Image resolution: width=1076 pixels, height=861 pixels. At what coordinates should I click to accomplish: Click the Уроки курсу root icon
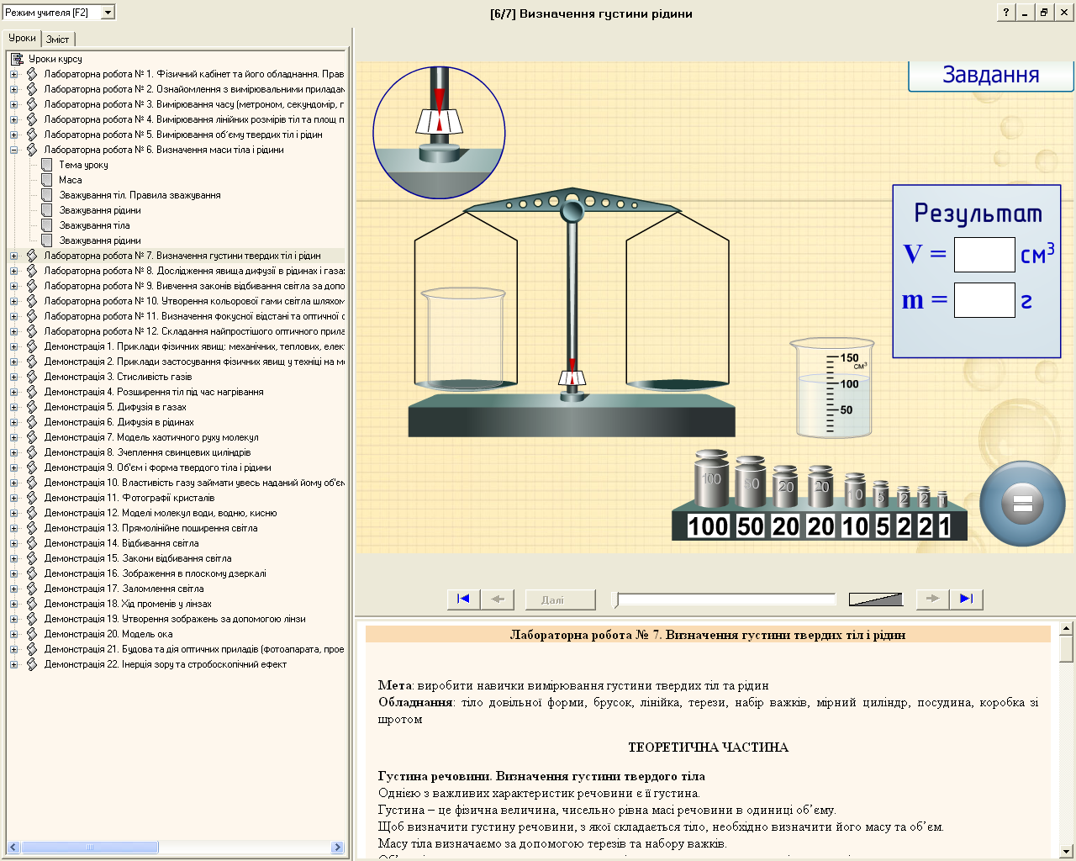pos(17,59)
